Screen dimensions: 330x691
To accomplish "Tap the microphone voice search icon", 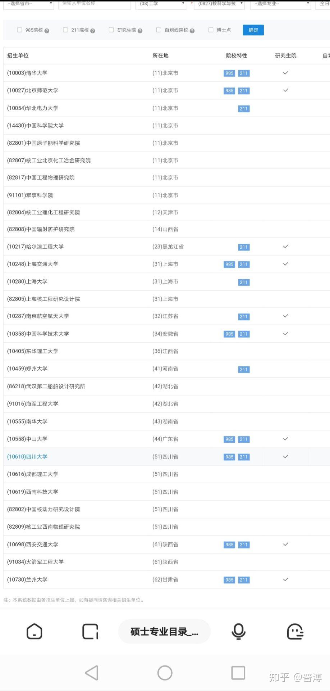I will (239, 632).
